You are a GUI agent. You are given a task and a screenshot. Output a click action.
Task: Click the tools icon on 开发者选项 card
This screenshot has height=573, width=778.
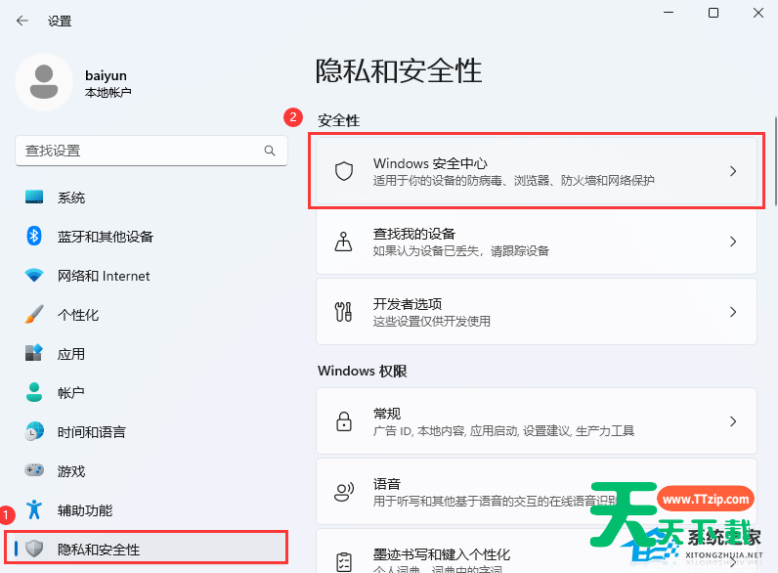343,312
